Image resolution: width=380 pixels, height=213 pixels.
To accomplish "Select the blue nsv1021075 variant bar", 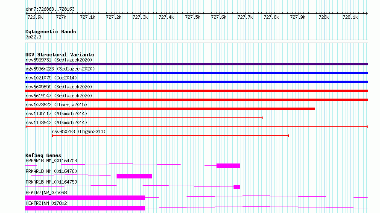I will (x=196, y=82).
